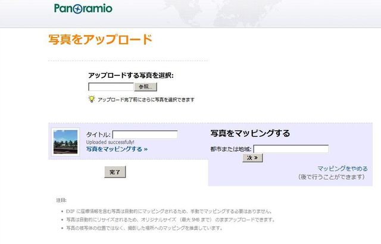
Task: Click the EXIF note bullet line
Action: point(170,211)
